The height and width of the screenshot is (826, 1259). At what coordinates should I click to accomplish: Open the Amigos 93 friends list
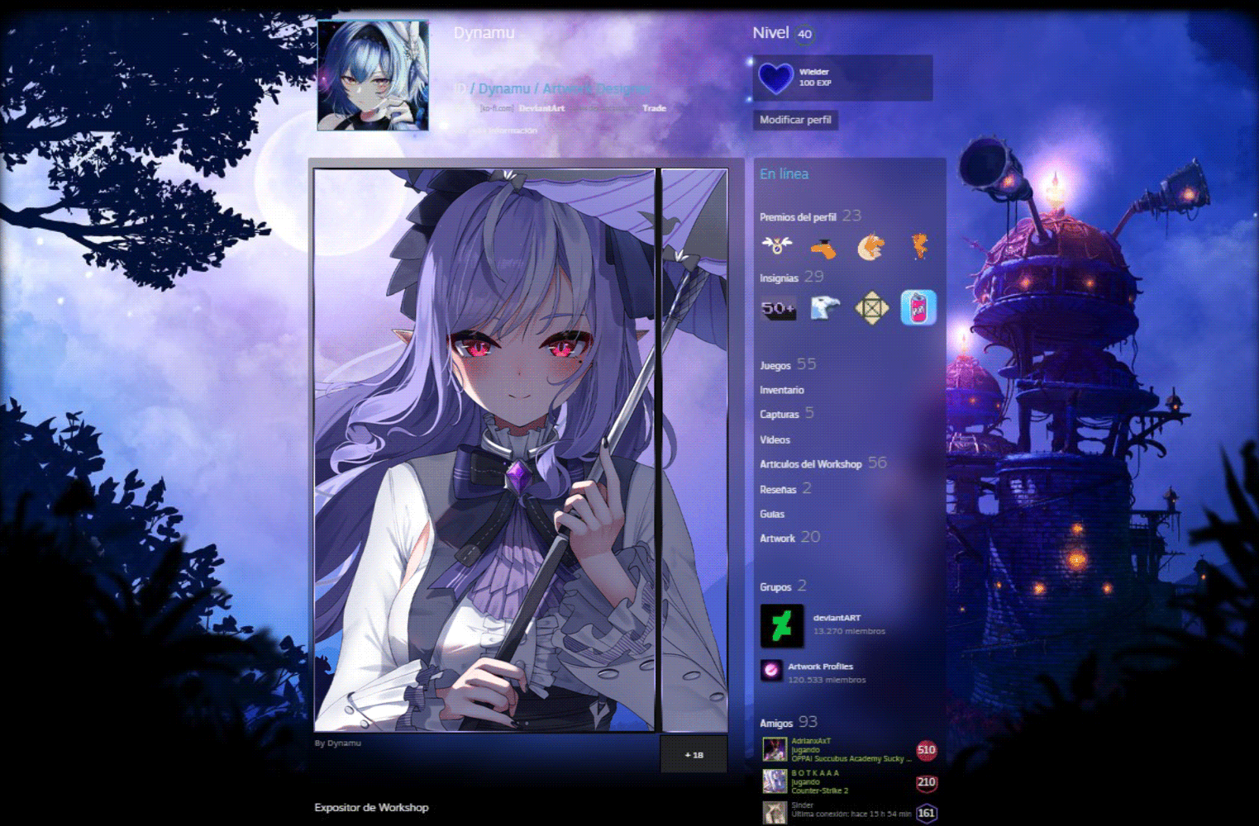click(789, 722)
